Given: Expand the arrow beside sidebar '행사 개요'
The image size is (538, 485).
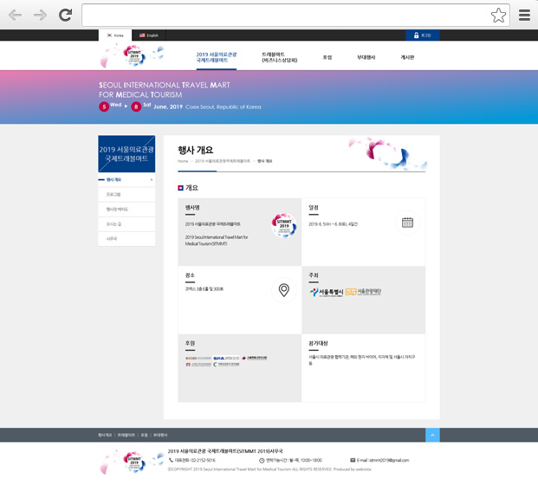Looking at the screenshot, I should [152, 180].
